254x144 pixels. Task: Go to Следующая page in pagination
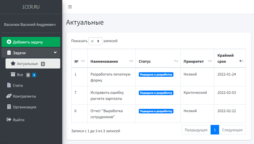point(232,130)
